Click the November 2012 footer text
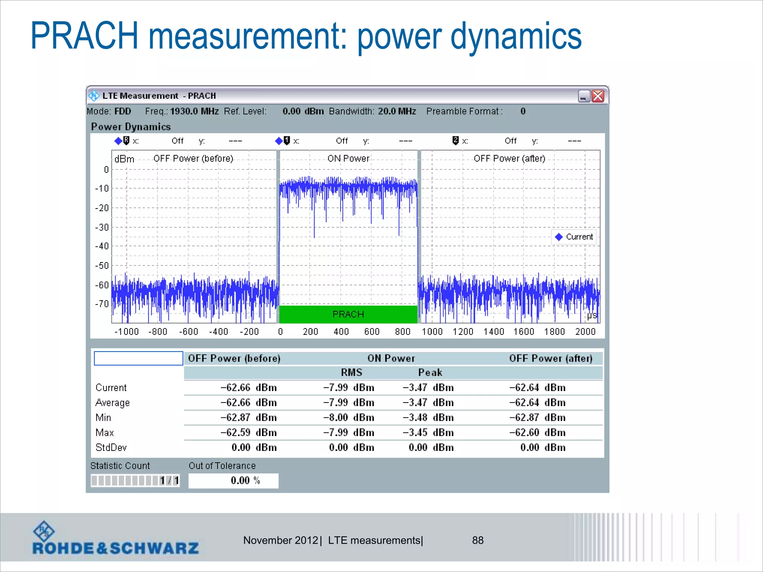This screenshot has width=763, height=572. pyautogui.click(x=281, y=540)
